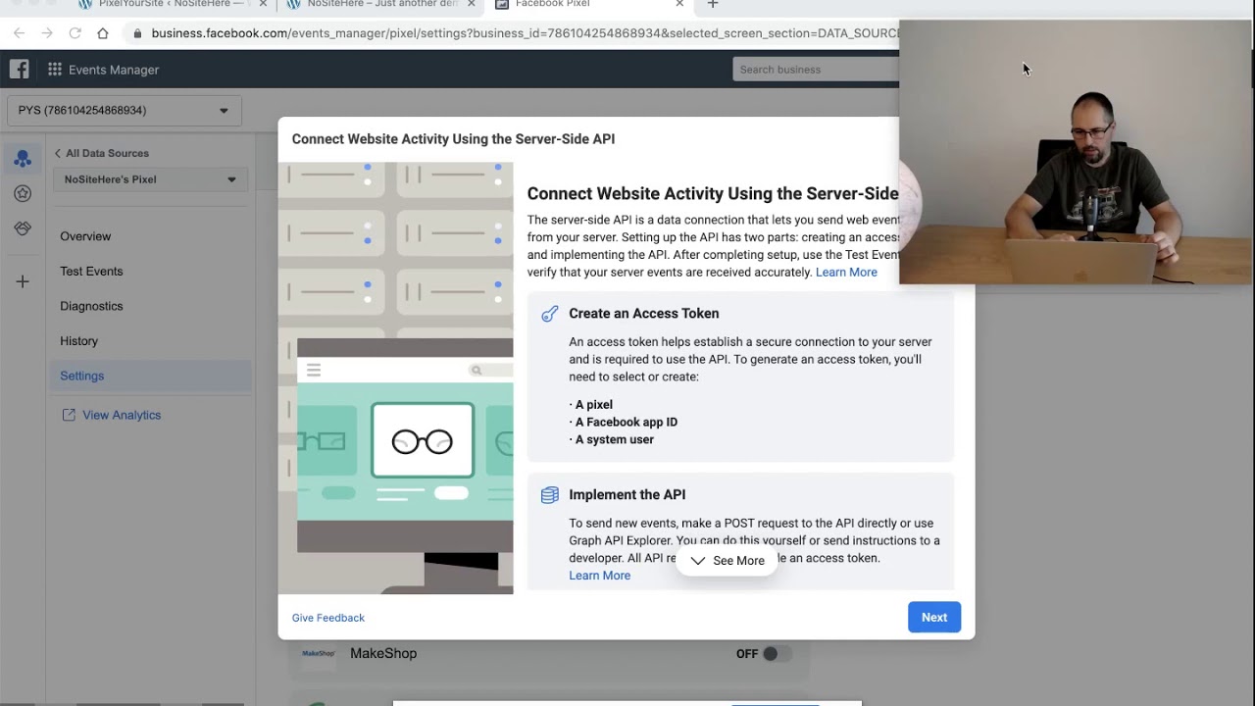This screenshot has width=1255, height=706.
Task: Switch to PixelYourSite browser tab
Action: (171, 4)
